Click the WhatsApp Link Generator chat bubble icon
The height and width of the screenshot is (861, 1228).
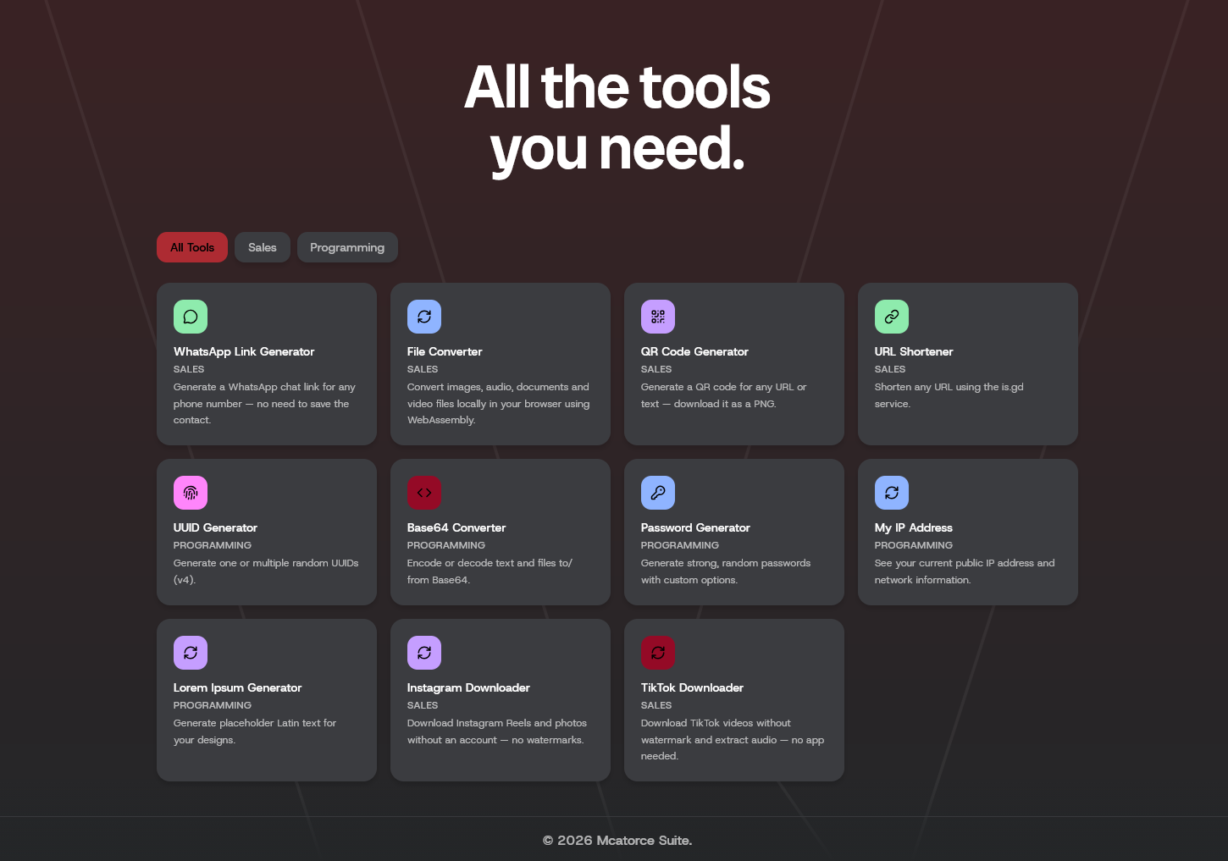click(191, 317)
